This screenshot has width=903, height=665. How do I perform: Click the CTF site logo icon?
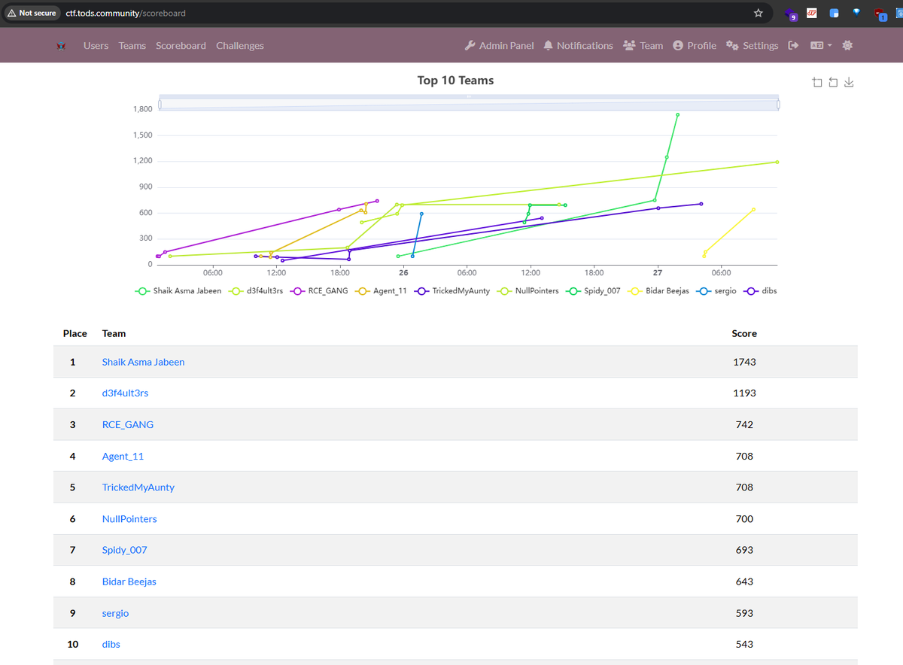click(x=62, y=46)
